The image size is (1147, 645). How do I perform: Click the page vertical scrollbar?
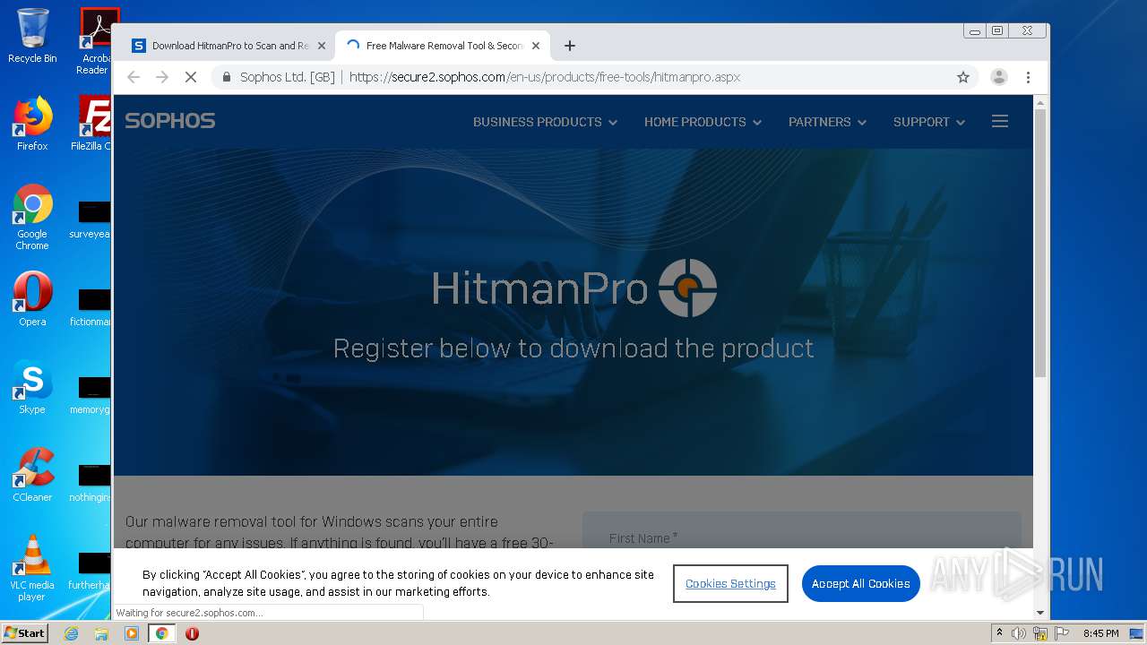(x=1039, y=242)
